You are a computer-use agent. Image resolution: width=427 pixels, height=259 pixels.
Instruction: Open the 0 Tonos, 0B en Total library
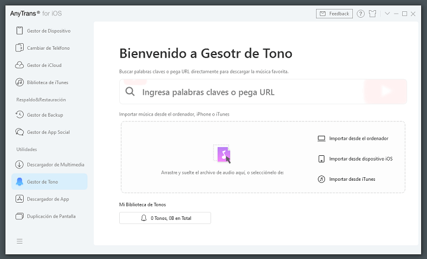coord(165,218)
